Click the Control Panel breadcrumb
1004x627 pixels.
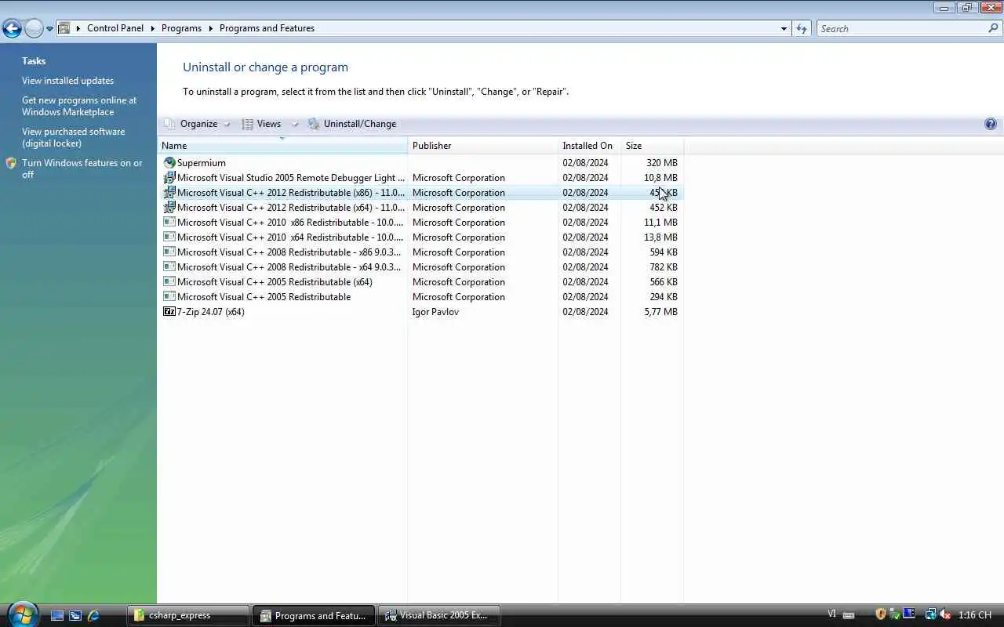click(x=115, y=28)
